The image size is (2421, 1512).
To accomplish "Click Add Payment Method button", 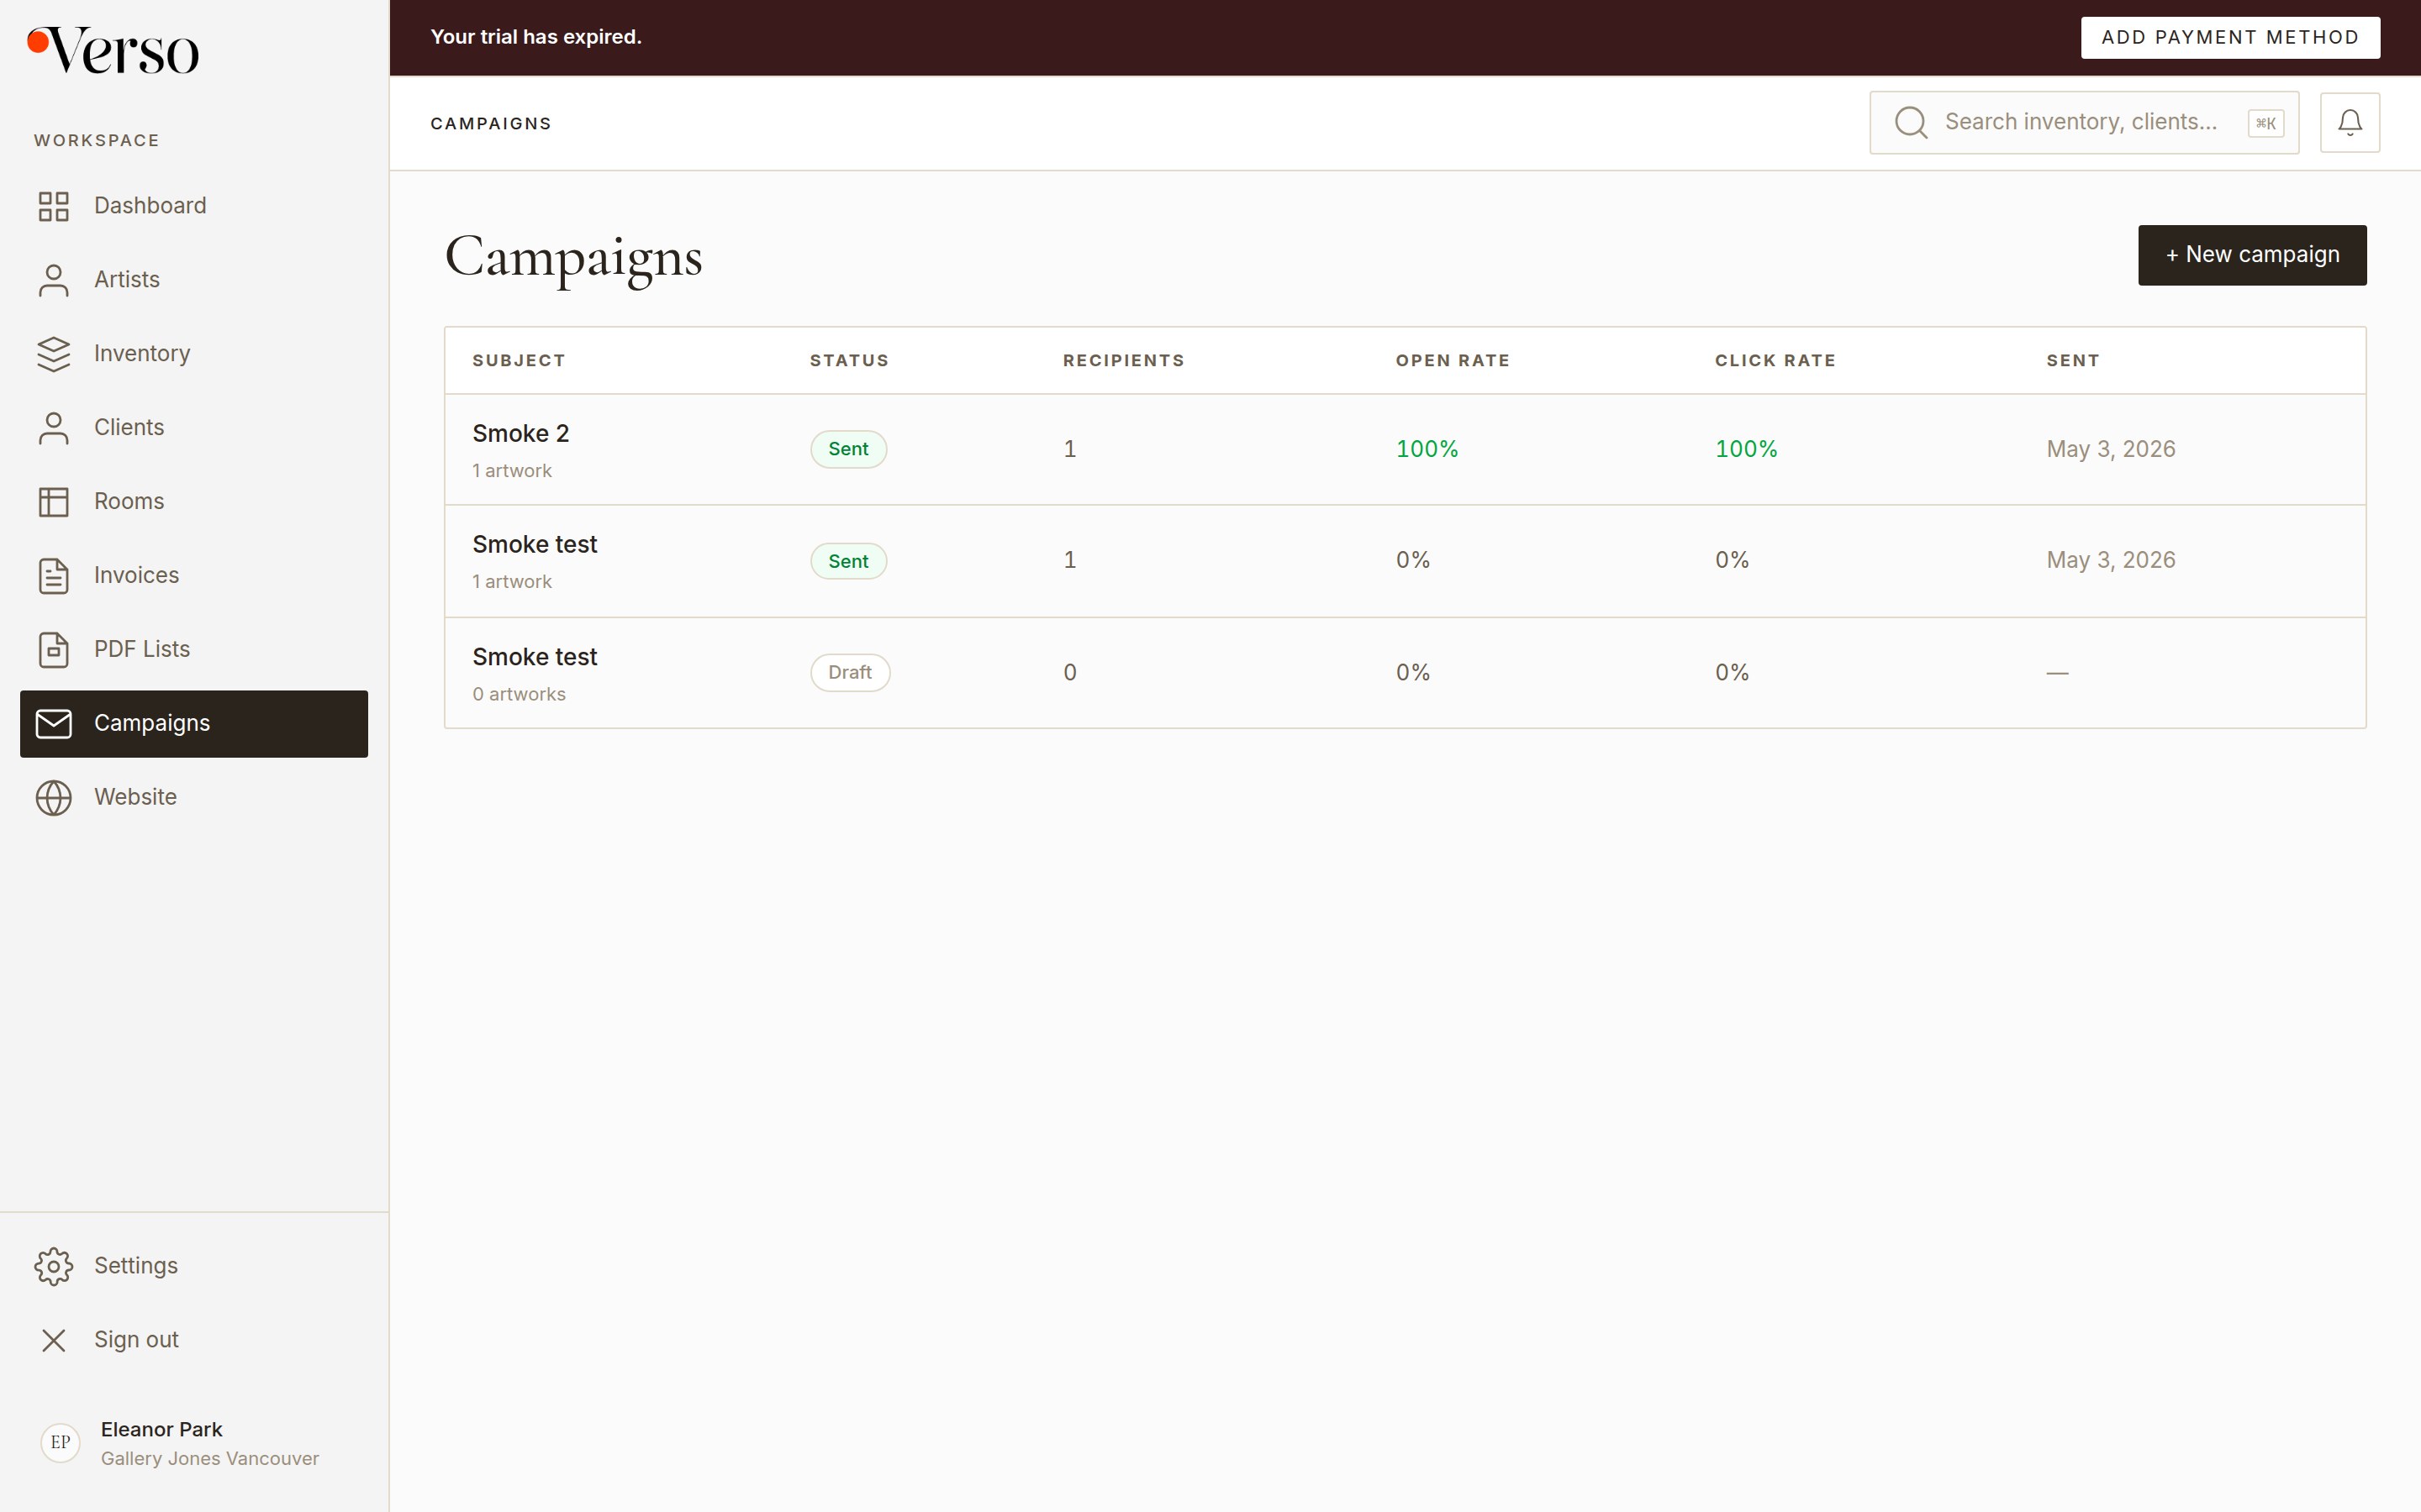I will coord(2230,38).
